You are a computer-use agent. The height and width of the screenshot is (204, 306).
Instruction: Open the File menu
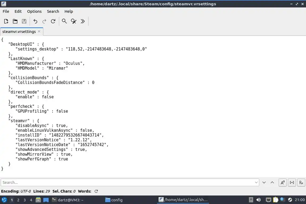point(6,11)
